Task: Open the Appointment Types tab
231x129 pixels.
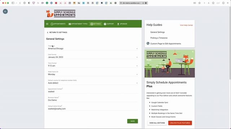Action: [78, 24]
